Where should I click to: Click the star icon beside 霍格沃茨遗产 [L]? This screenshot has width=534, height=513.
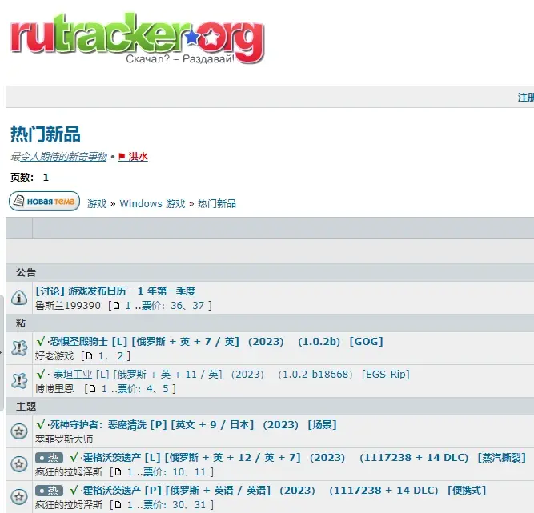click(x=19, y=464)
